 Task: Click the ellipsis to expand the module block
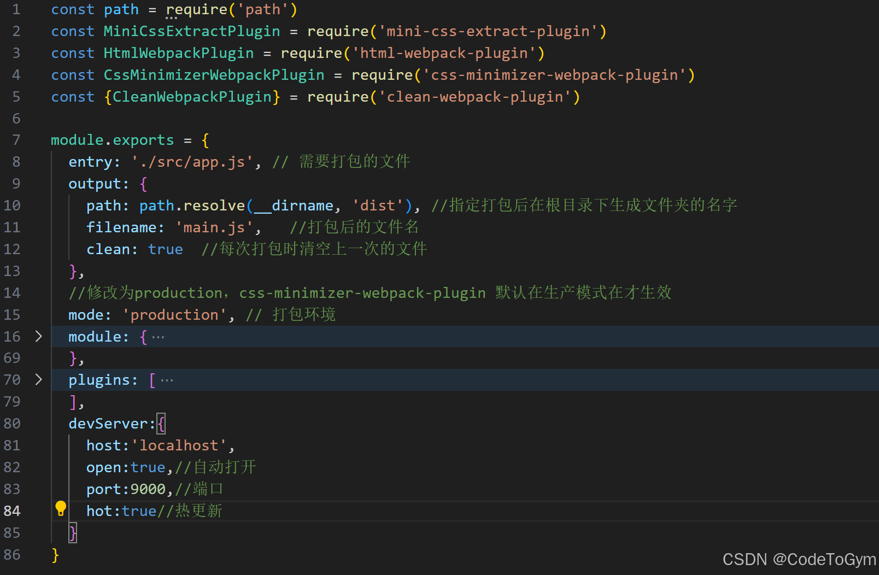click(x=159, y=337)
